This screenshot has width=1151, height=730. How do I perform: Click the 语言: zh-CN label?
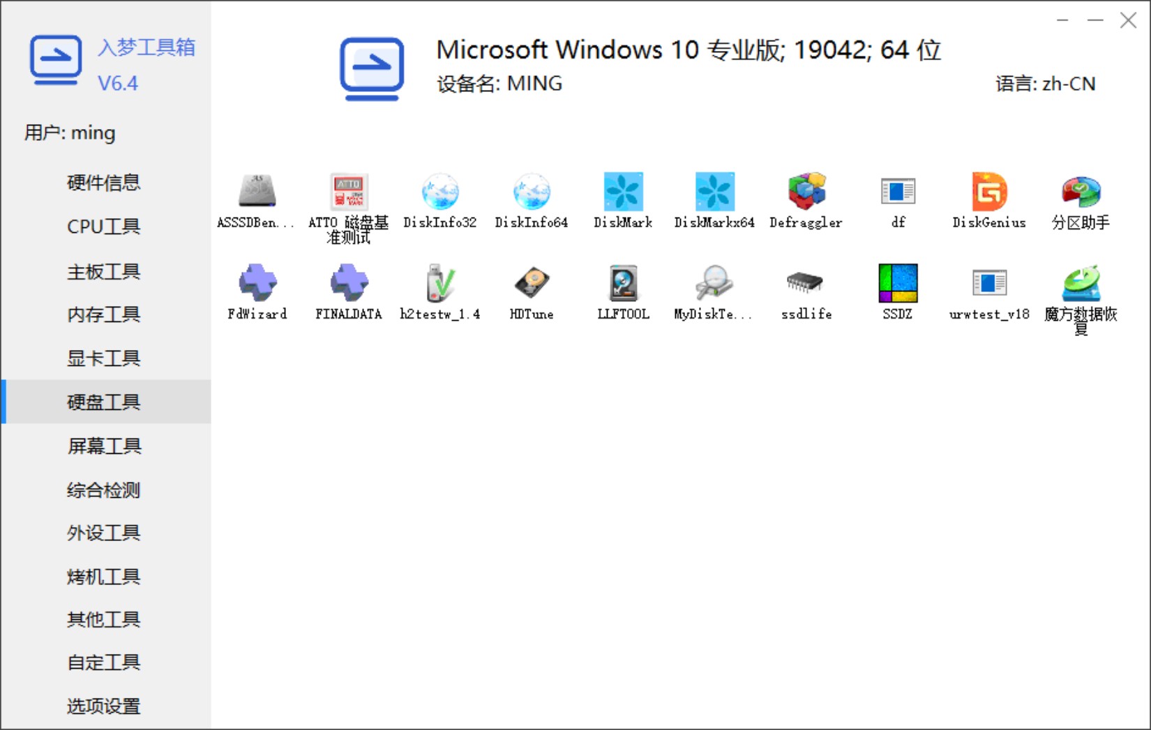click(x=1045, y=84)
